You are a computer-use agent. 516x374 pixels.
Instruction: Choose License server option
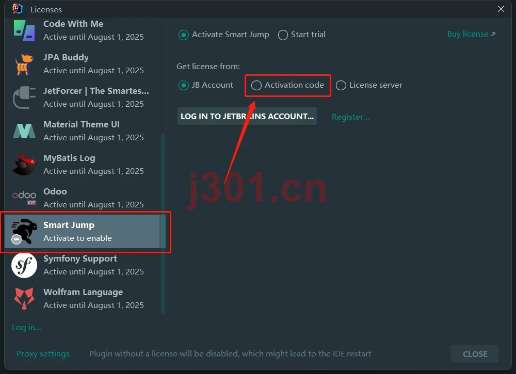369,85
